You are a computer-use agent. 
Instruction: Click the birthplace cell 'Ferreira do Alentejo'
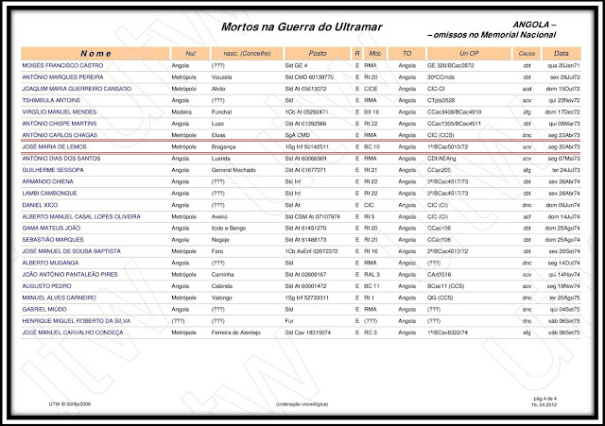coord(235,332)
